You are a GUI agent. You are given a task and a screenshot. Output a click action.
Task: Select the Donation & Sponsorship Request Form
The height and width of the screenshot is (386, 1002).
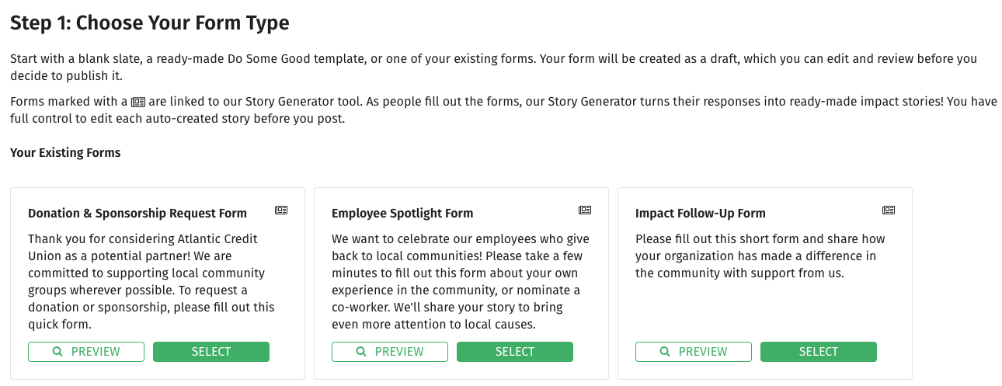[x=211, y=352]
